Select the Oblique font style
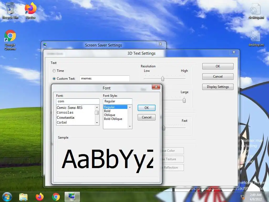 click(x=115, y=115)
